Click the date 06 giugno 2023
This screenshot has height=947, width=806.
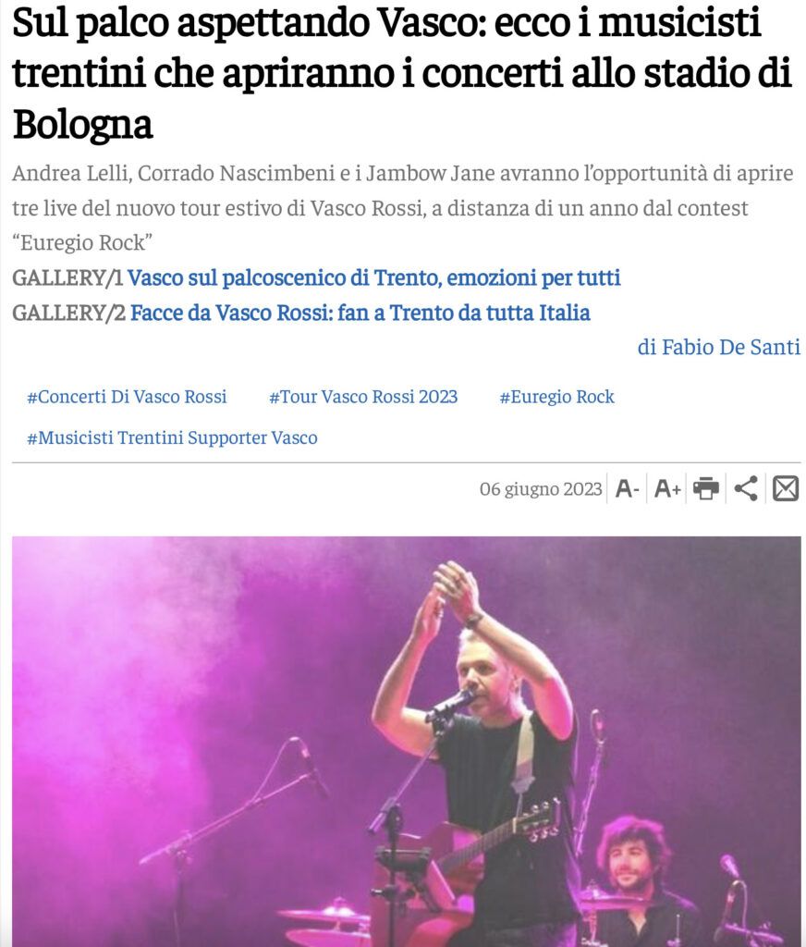point(541,488)
